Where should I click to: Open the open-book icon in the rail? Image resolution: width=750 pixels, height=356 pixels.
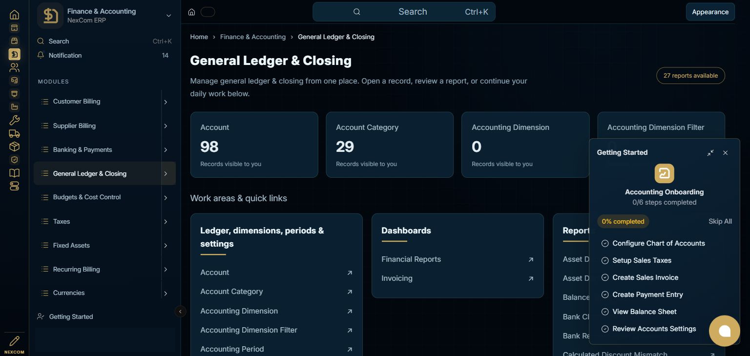pyautogui.click(x=14, y=173)
